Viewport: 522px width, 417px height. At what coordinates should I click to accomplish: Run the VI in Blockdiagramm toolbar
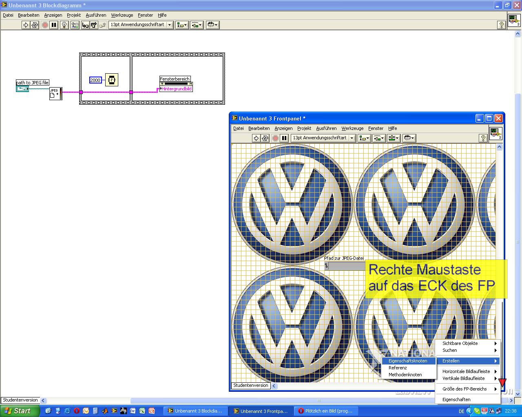point(26,25)
